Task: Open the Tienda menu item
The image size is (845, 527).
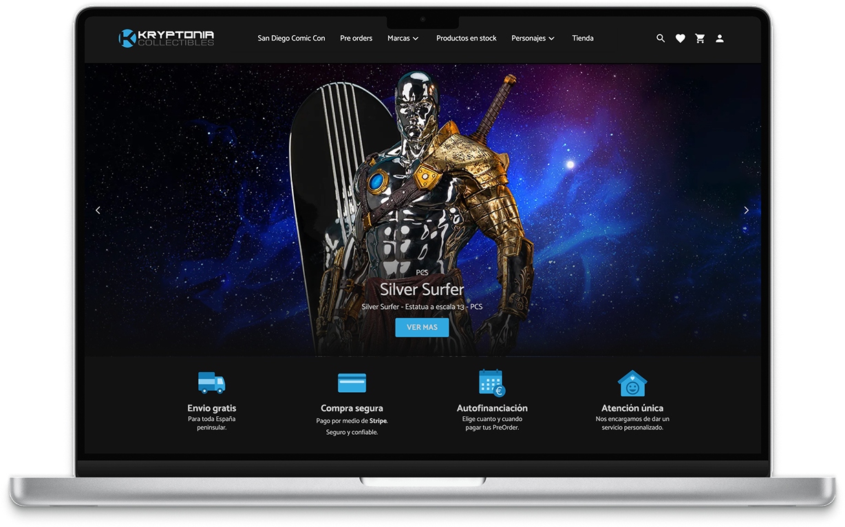Action: [x=583, y=39]
